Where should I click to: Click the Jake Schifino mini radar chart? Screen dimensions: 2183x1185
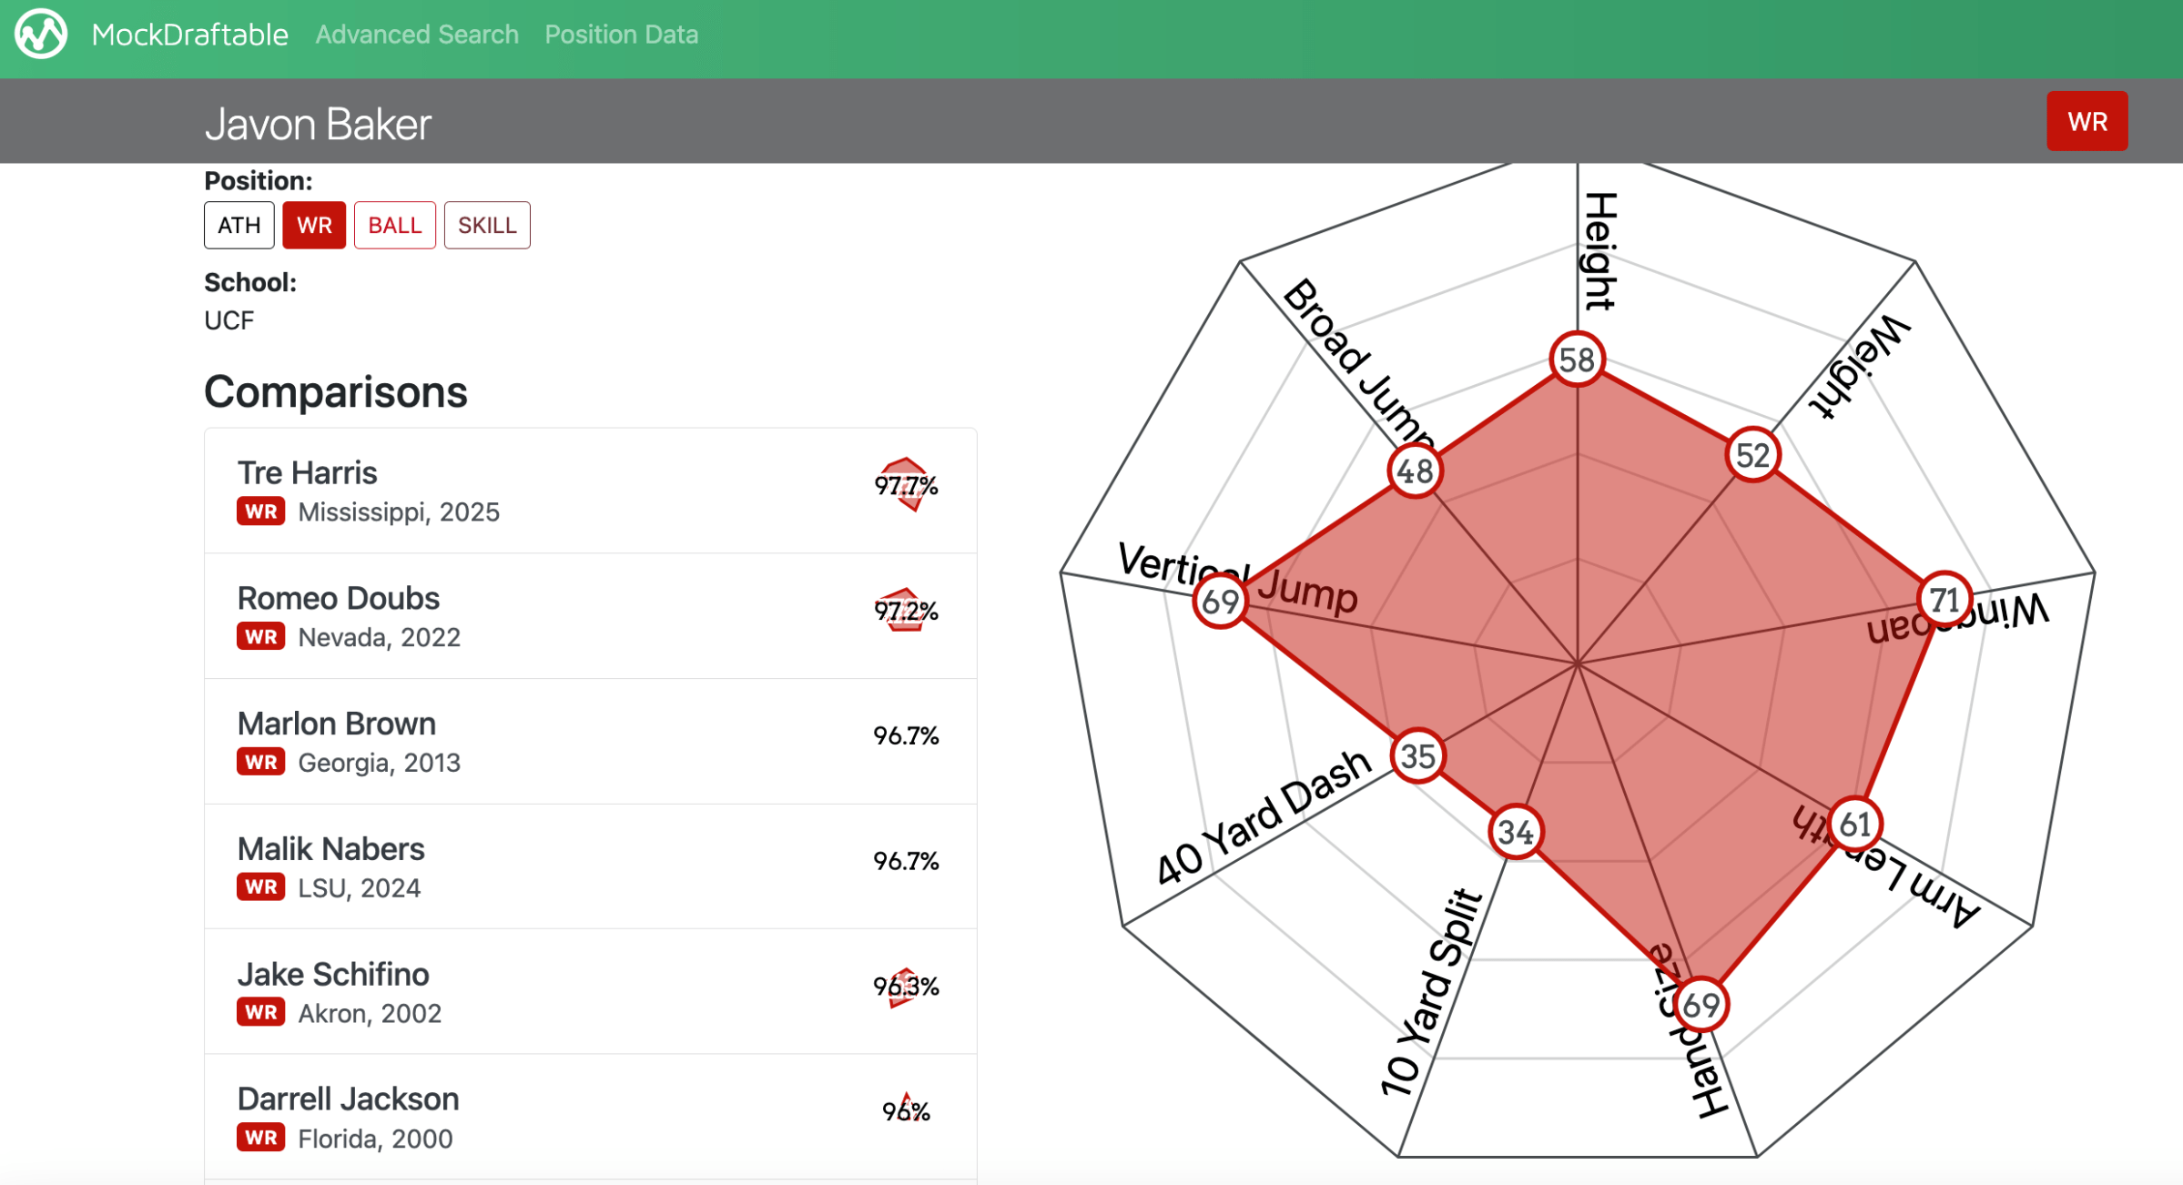904,987
